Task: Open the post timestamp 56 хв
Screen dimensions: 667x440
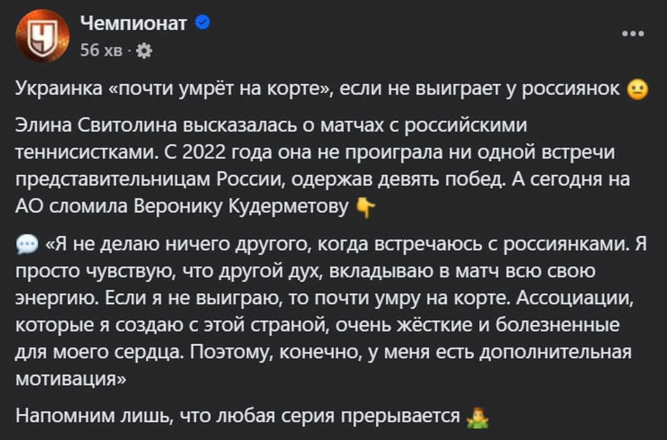Action: coord(101,51)
